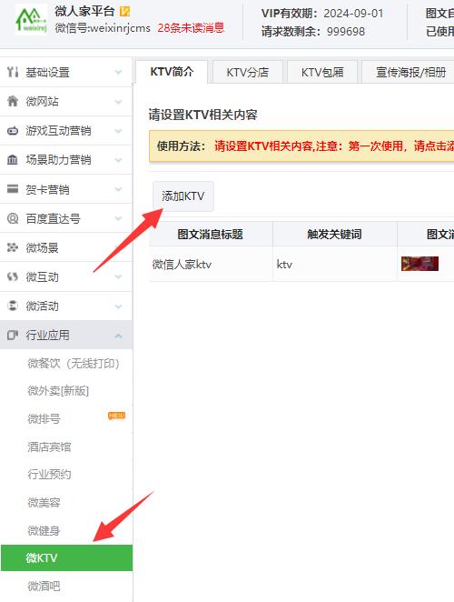Open the KTV包厢 tab

click(322, 72)
